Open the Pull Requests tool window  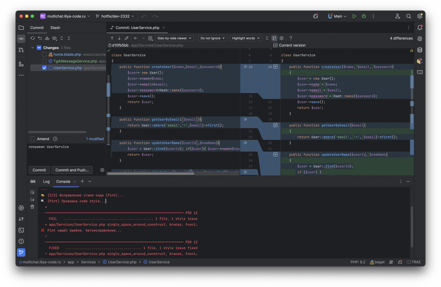(x=21, y=50)
